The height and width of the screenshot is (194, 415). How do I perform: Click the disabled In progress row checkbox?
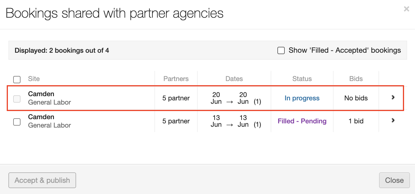[x=17, y=99]
